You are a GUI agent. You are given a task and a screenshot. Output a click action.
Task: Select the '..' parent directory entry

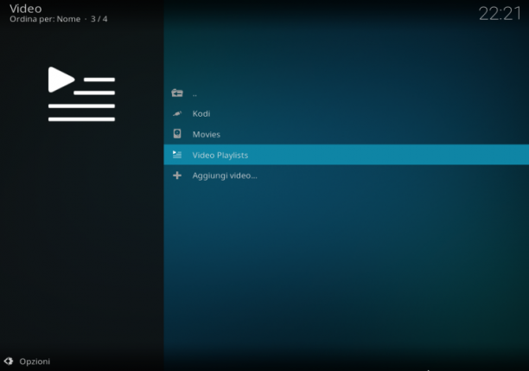coord(346,93)
